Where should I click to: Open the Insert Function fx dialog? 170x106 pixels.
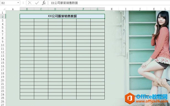[44, 3]
